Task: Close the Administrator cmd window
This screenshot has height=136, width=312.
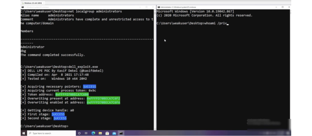Action: 289,7
